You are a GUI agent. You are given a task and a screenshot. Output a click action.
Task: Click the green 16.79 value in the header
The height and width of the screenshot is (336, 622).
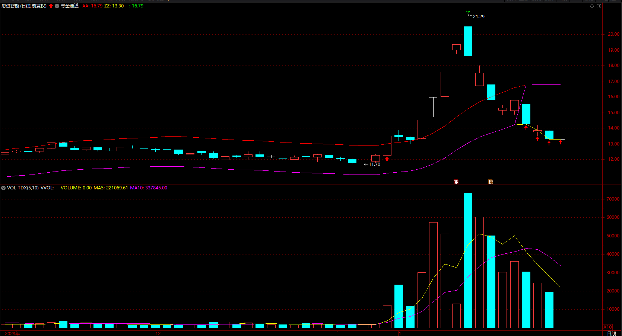[x=137, y=6]
